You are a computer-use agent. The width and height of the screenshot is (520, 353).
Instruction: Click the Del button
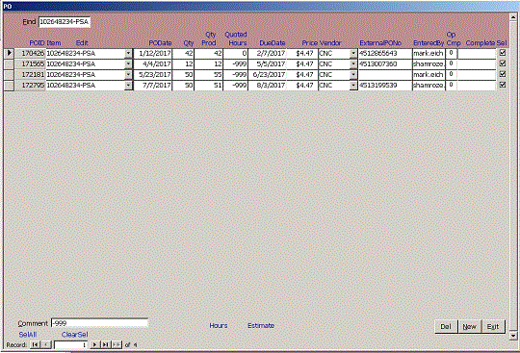click(446, 326)
